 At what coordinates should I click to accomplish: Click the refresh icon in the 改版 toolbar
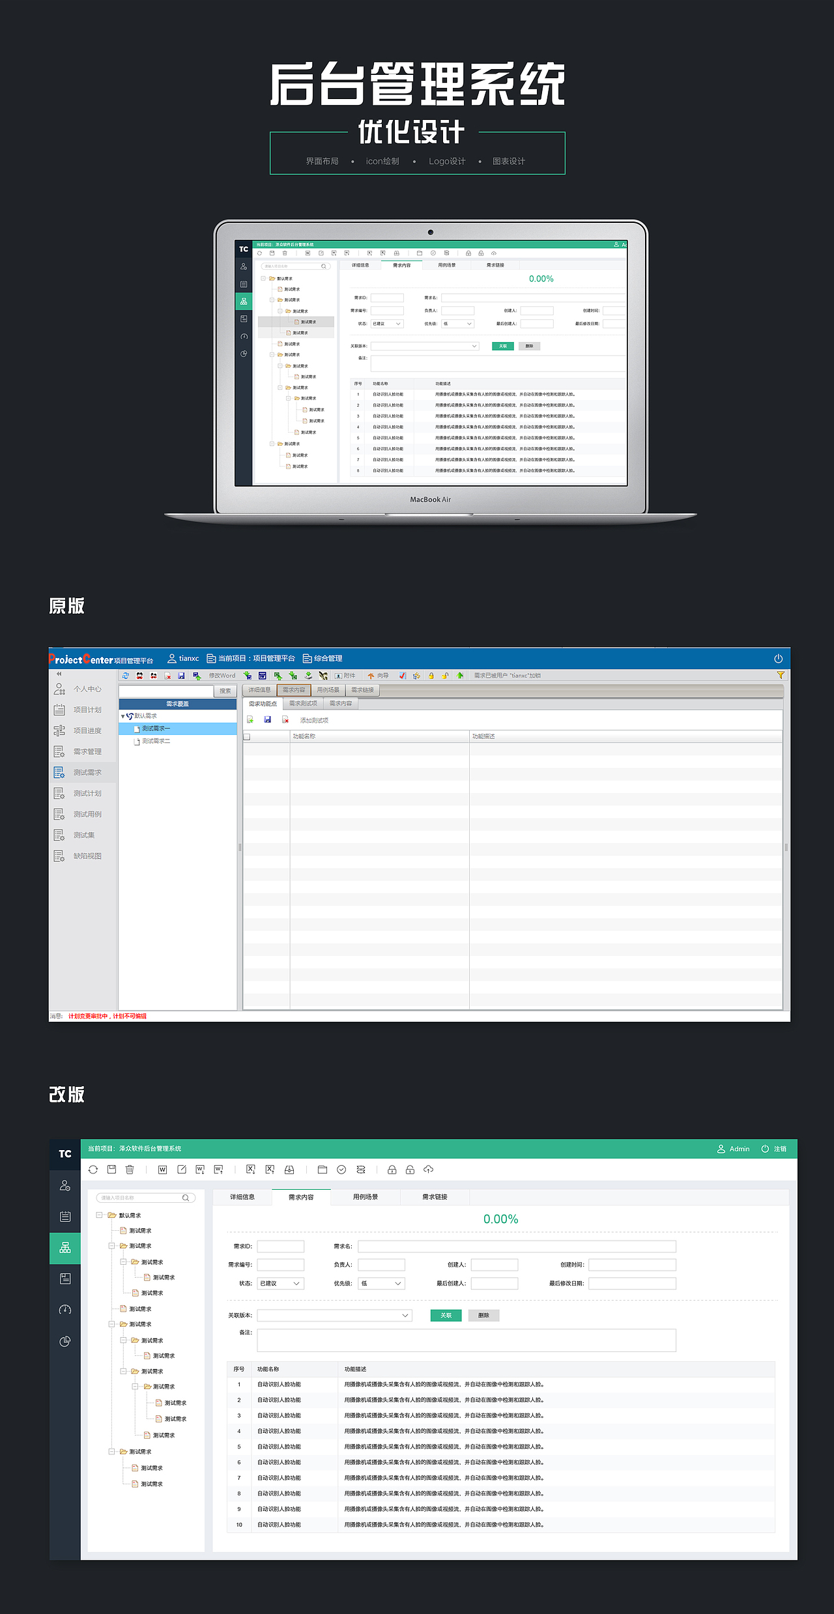click(x=93, y=1170)
